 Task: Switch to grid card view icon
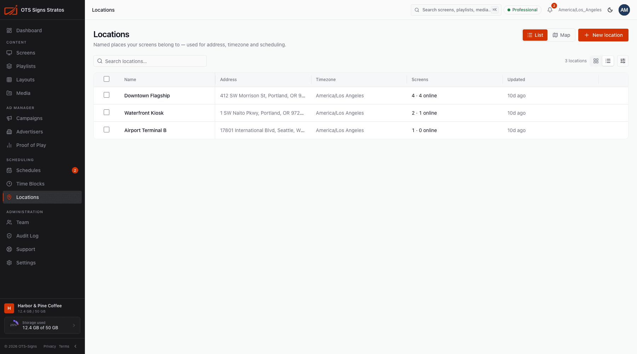point(596,61)
